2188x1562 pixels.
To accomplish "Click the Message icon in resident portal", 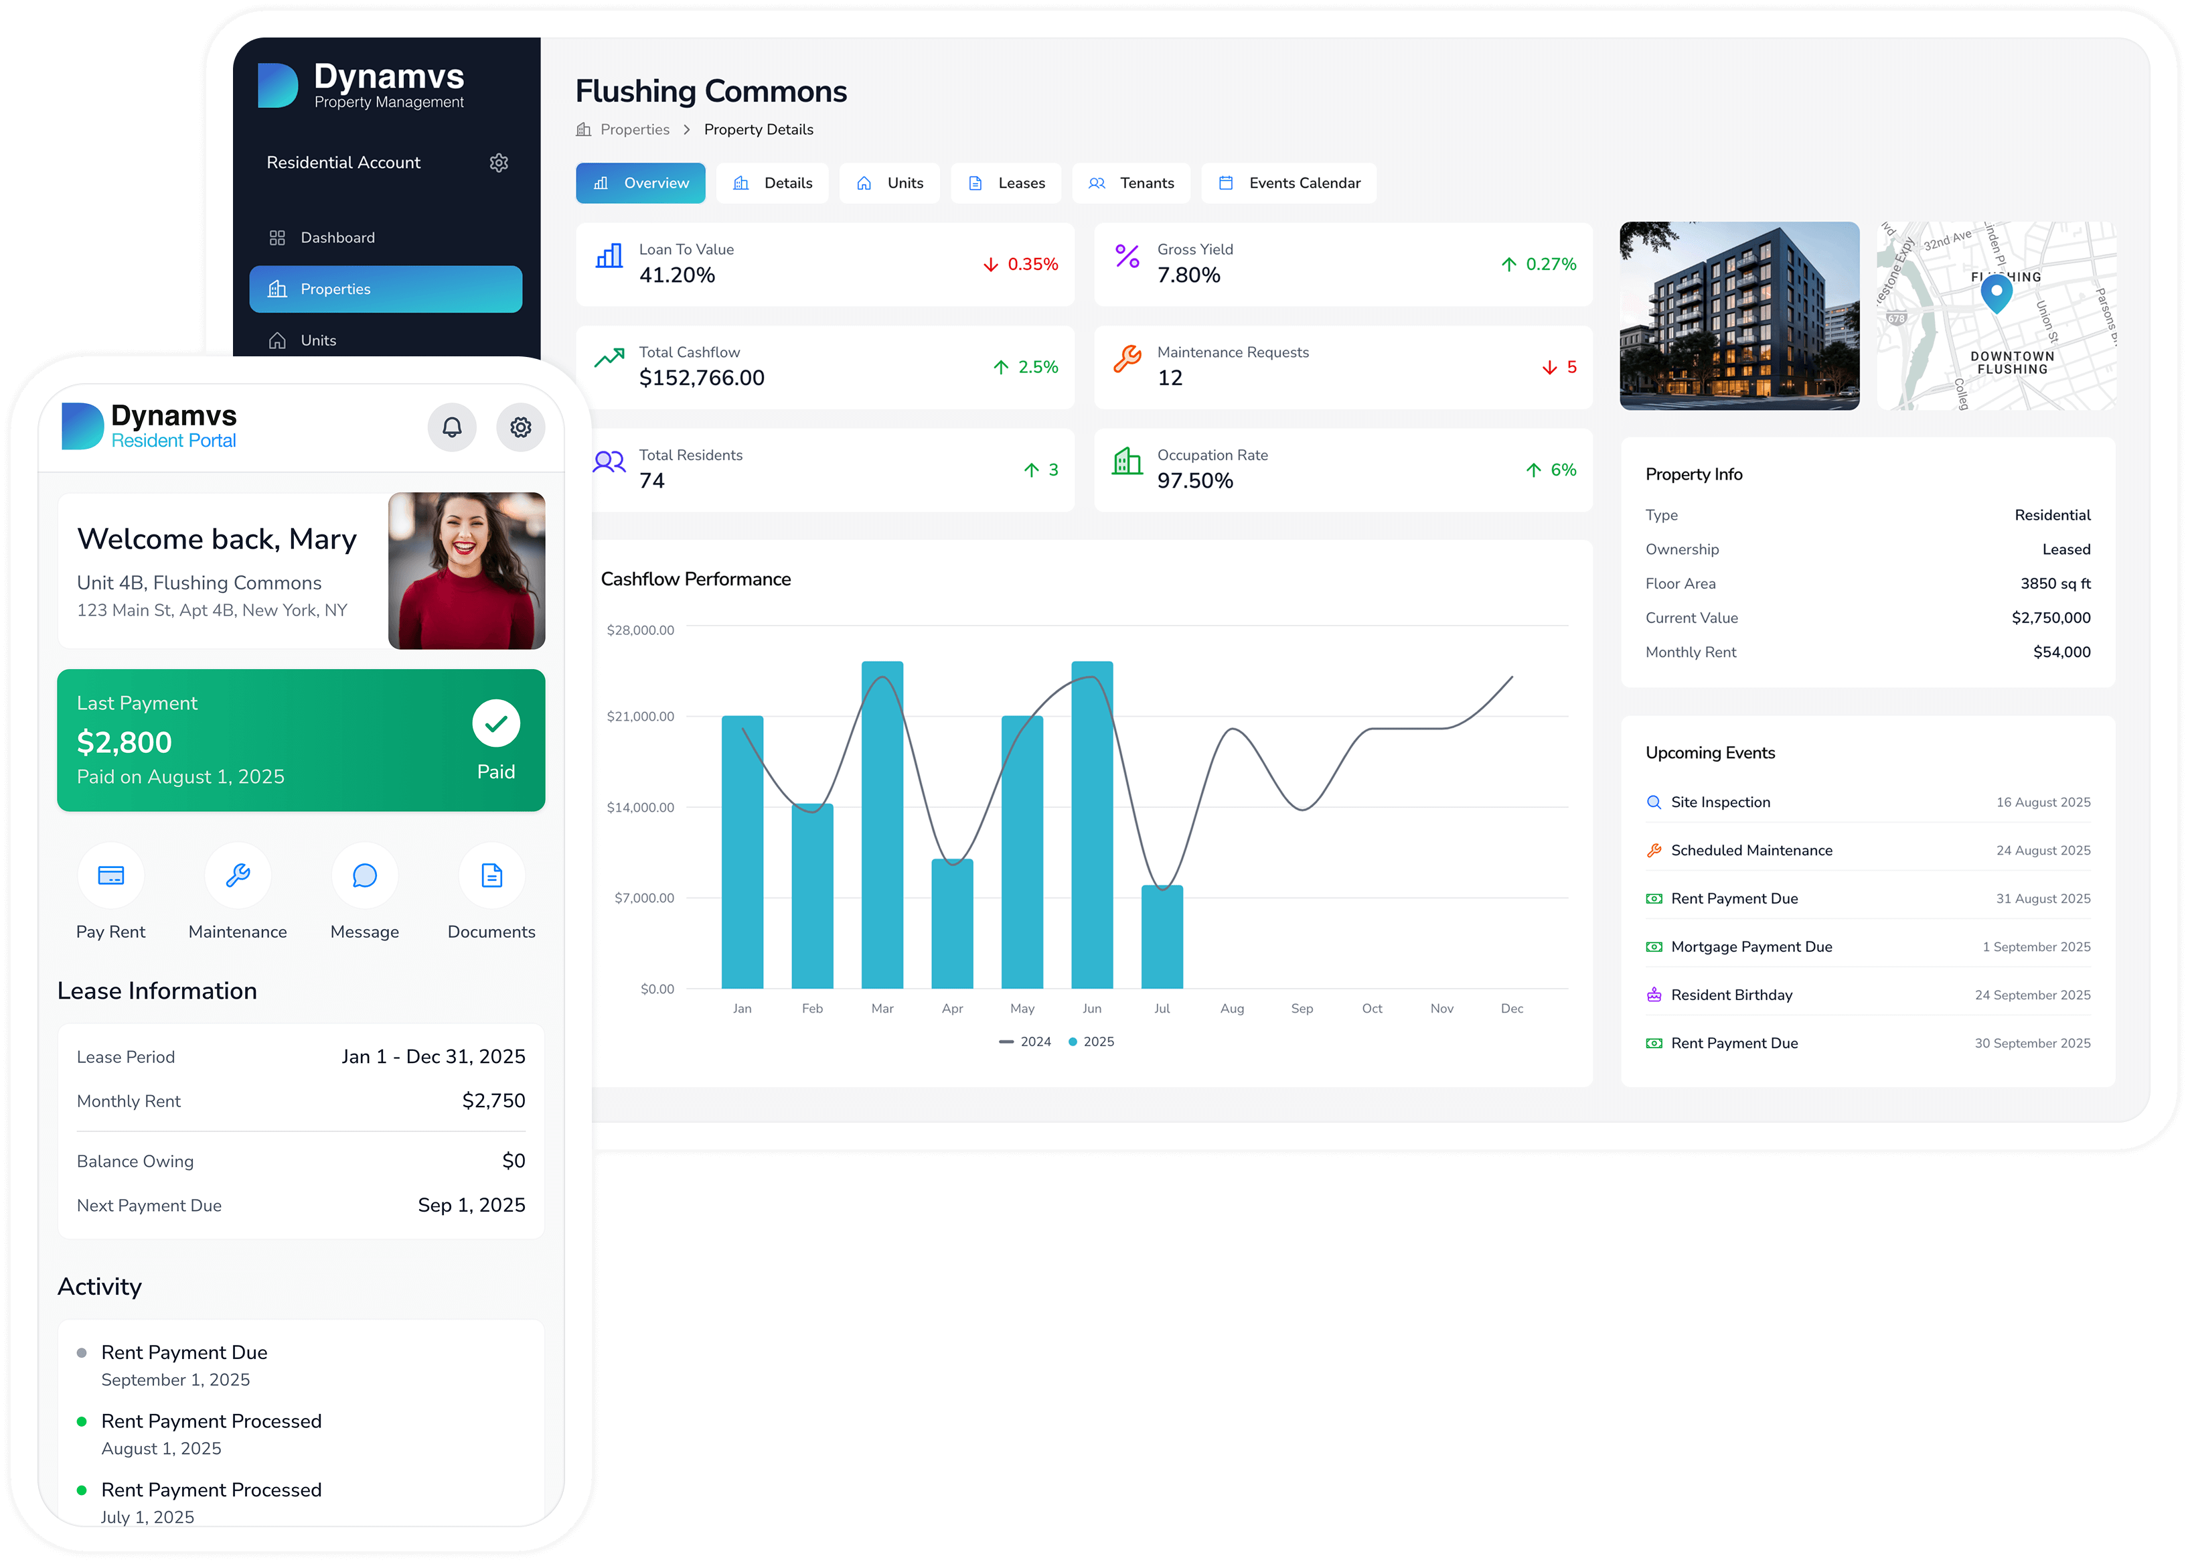I will (364, 875).
